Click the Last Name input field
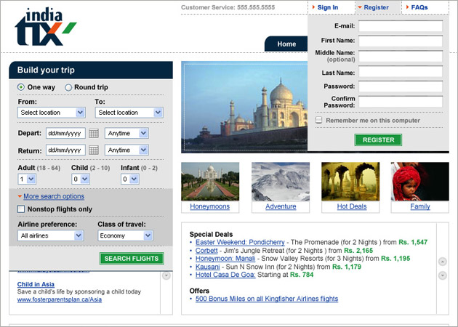Image resolution: width=458 pixels, height=327 pixels. coord(401,71)
